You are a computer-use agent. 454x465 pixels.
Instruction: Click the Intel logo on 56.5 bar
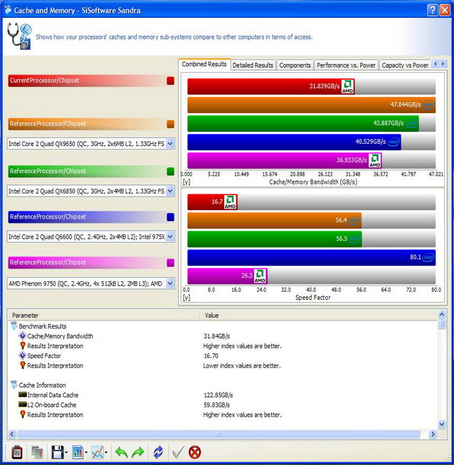click(354, 239)
